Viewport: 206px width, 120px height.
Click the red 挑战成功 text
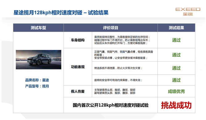click(x=176, y=105)
